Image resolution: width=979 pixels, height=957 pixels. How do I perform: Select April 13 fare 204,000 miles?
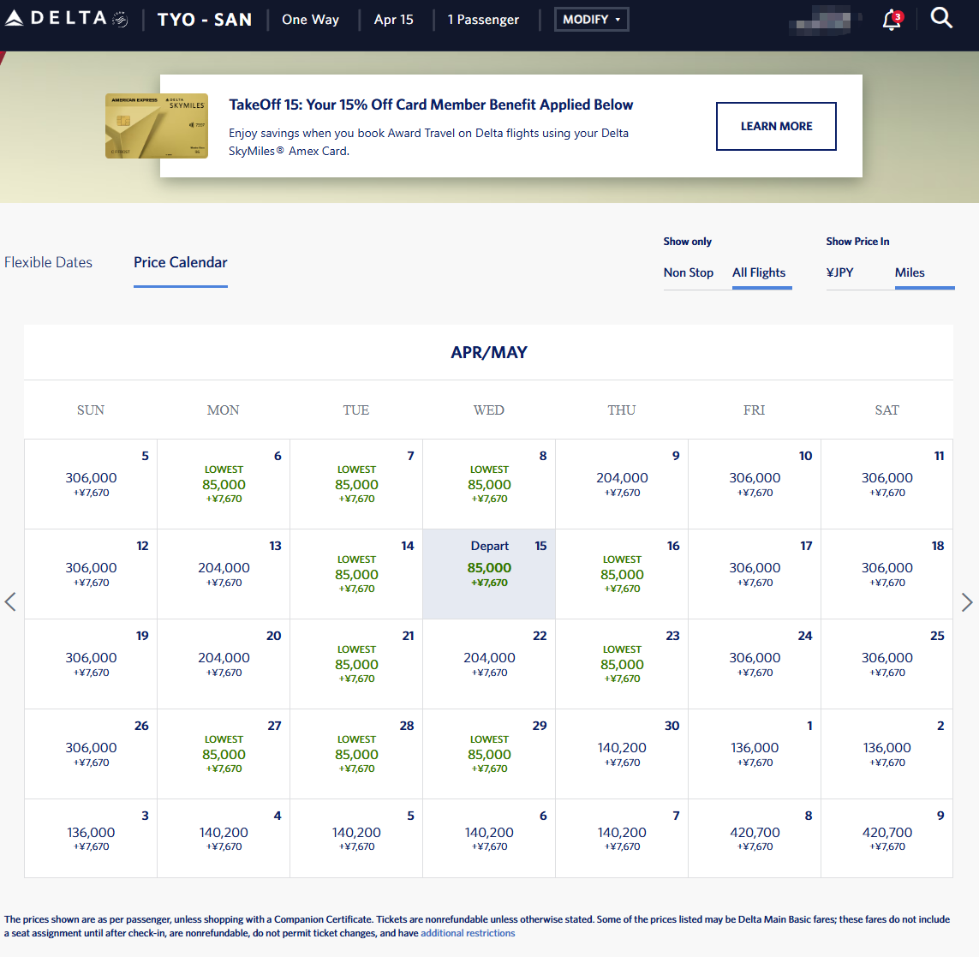[224, 574]
